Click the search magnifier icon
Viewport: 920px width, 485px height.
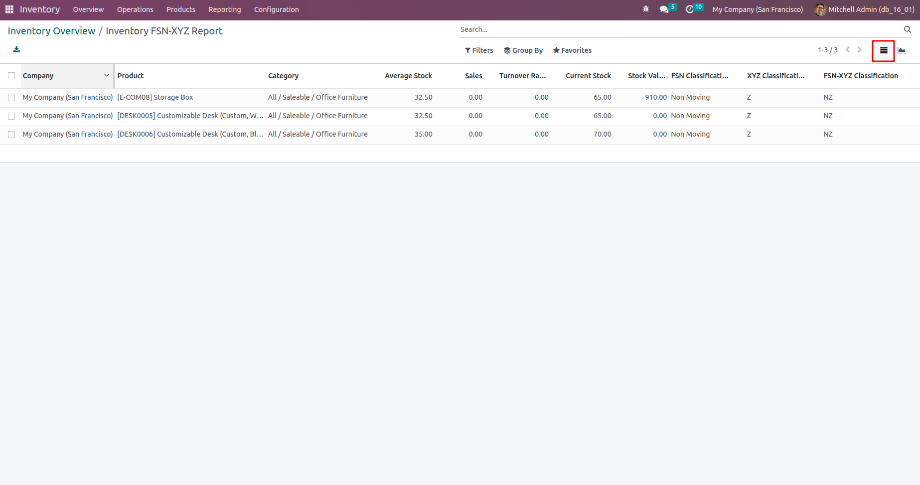(x=908, y=29)
